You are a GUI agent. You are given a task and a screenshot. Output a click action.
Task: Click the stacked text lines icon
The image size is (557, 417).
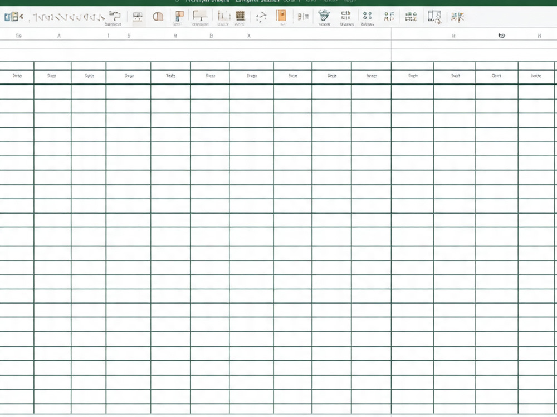[346, 16]
